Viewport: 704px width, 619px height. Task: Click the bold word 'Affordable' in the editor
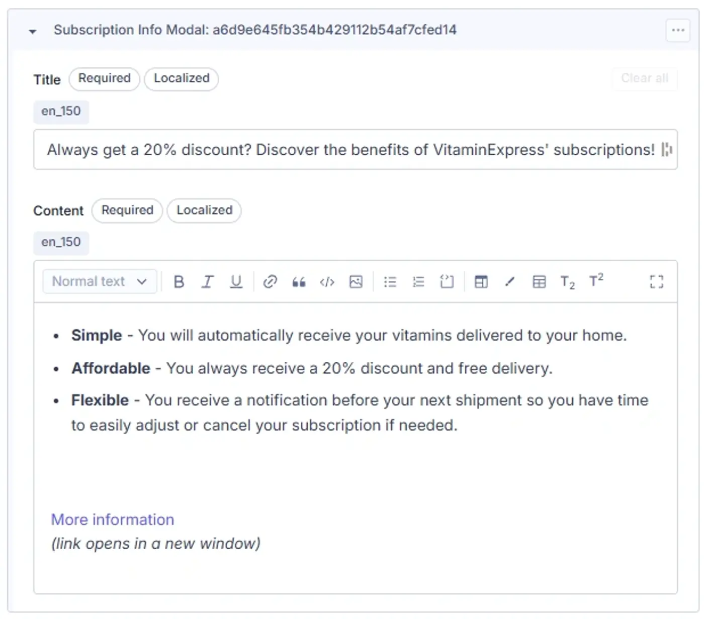[111, 368]
